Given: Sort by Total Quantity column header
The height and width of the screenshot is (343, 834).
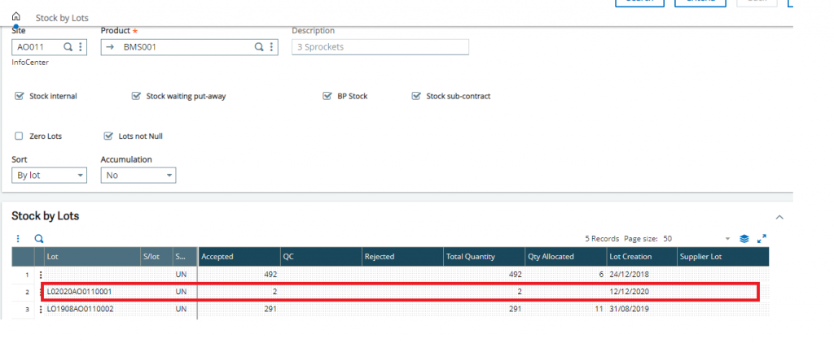Looking at the screenshot, I should [471, 257].
